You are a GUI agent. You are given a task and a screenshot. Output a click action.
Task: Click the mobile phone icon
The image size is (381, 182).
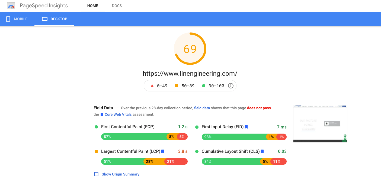pos(8,19)
